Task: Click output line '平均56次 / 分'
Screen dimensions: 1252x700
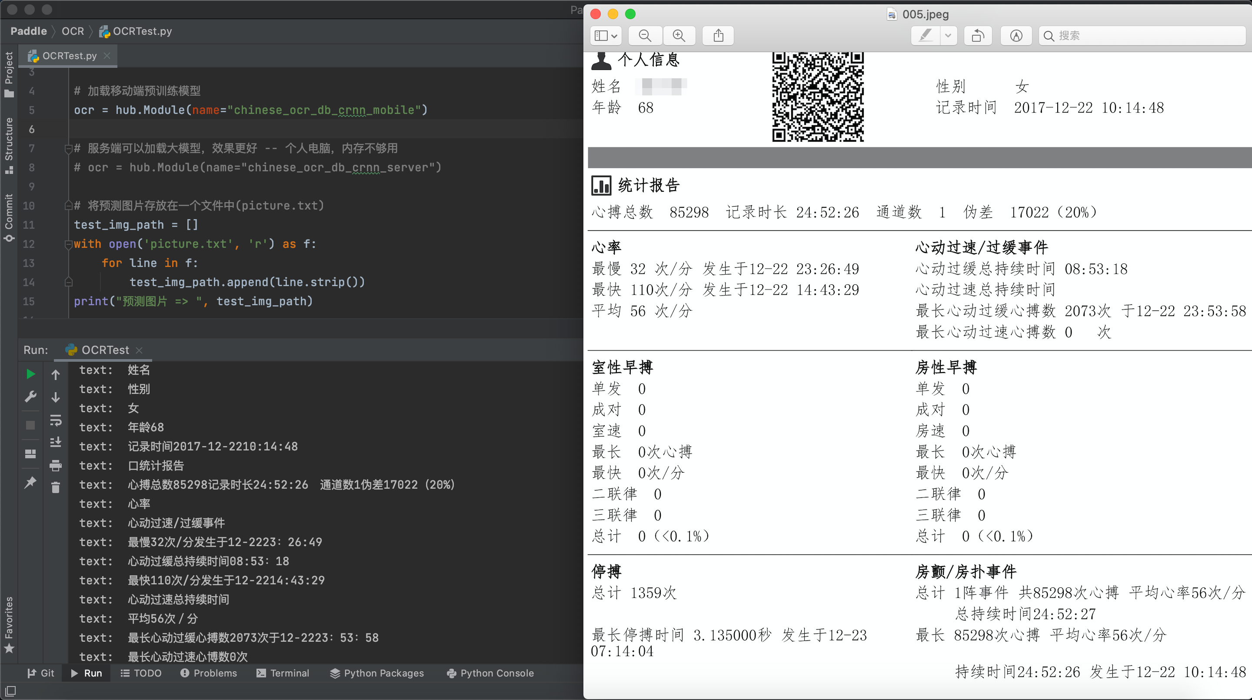Action: pos(163,619)
